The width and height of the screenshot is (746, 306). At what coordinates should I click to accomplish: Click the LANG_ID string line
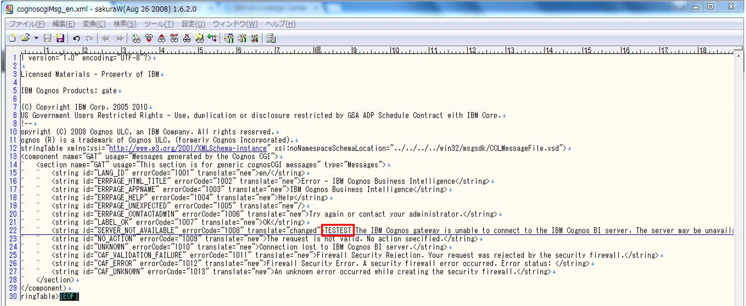[178, 173]
